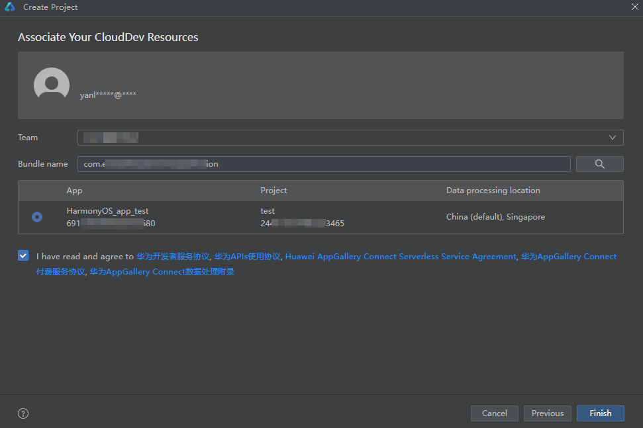Screen dimensions: 643x428
Task: Open the 华为AppGallery Connect数据处理附录 link
Action: pyautogui.click(x=162, y=272)
